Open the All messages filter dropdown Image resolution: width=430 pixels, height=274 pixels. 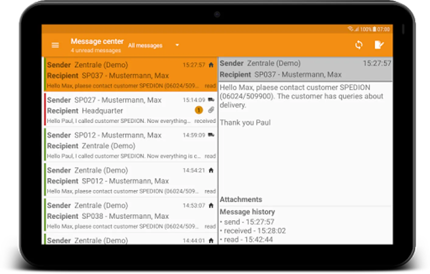[153, 45]
